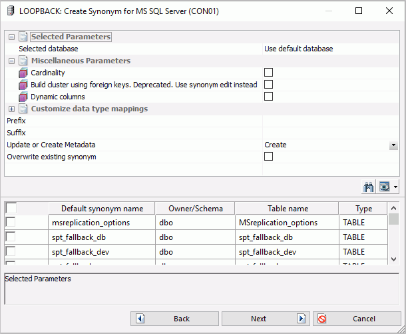
Task: Collapse the Miscellaneous Parameters section
Action: click(11, 61)
